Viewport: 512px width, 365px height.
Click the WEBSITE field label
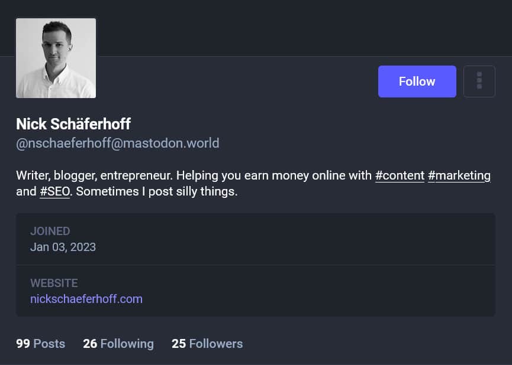coord(54,283)
